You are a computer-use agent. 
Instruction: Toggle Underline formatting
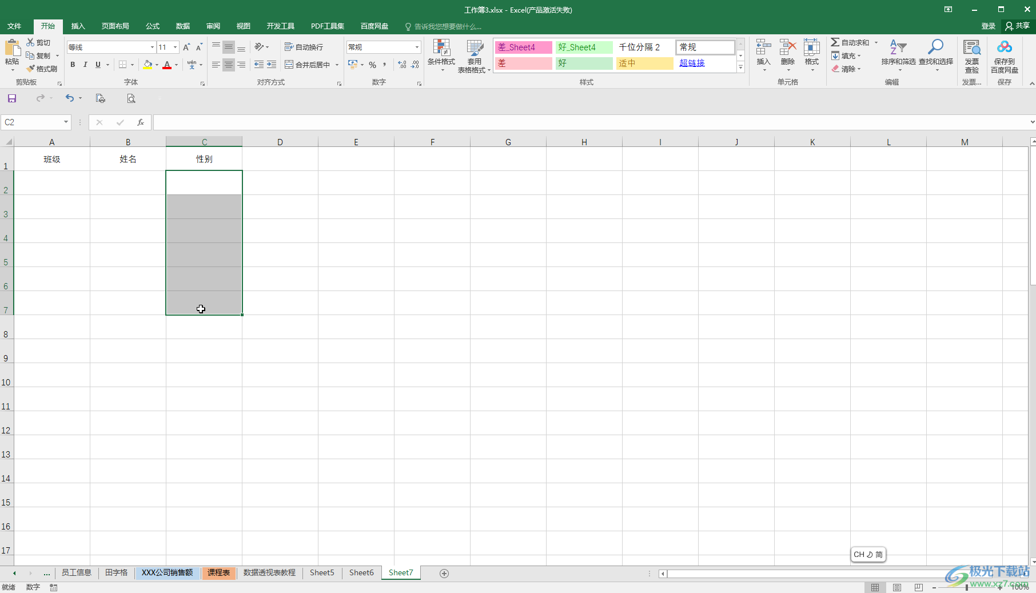98,65
